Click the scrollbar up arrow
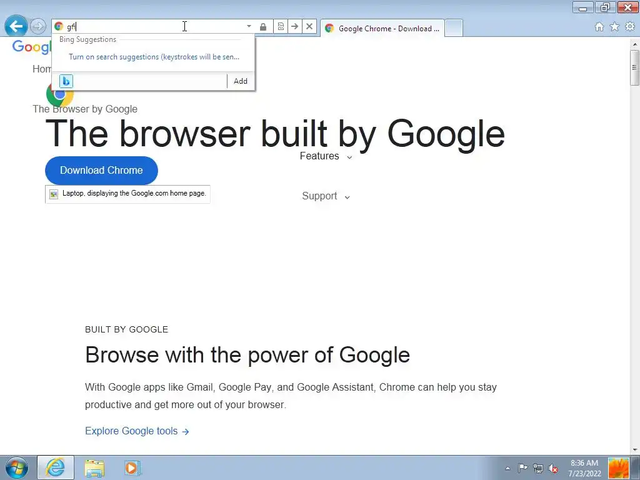 [x=634, y=44]
